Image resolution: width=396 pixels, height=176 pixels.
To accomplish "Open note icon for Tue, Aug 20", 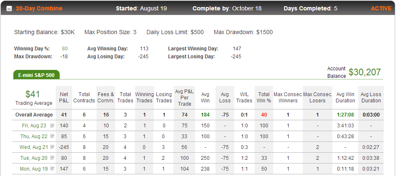I will 52,158.
